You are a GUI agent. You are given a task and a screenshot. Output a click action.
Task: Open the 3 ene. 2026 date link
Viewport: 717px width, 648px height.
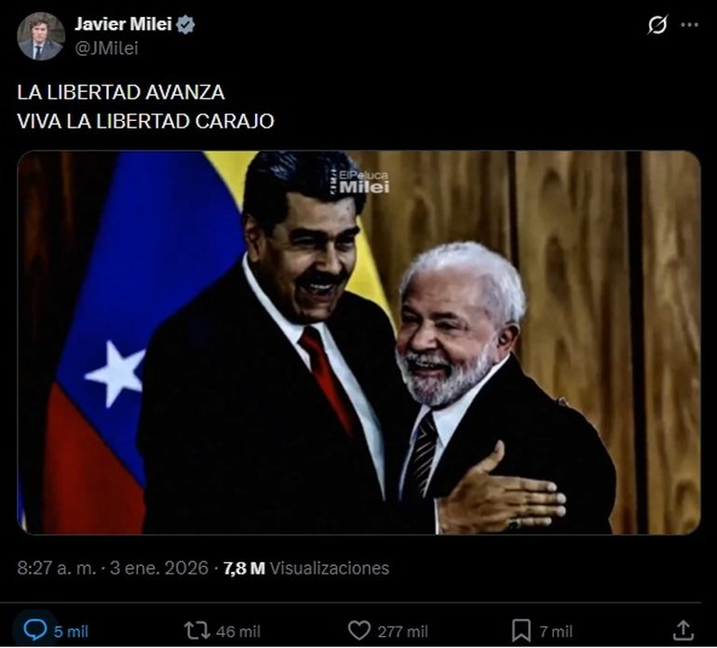pyautogui.click(x=159, y=568)
